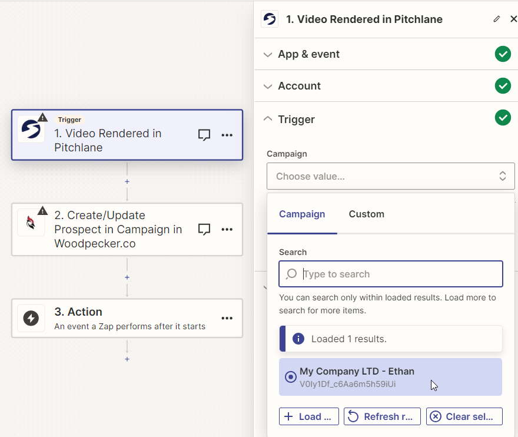Add a step after step 3 Action
Viewport: 518px width, 437px height.
[127, 359]
